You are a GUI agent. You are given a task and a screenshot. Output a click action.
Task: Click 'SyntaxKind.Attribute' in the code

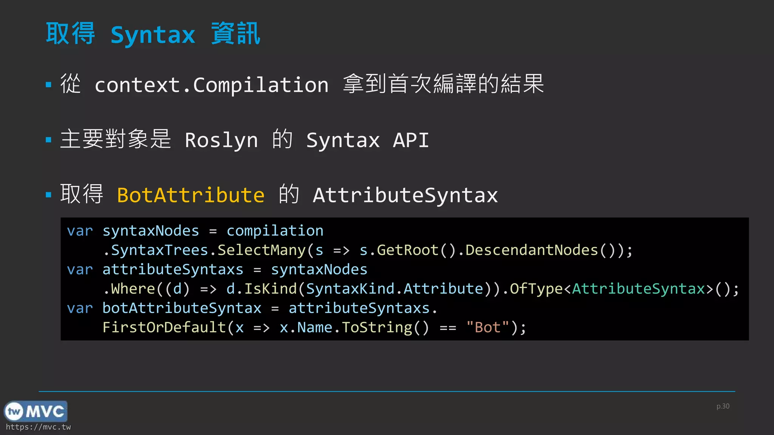point(395,289)
